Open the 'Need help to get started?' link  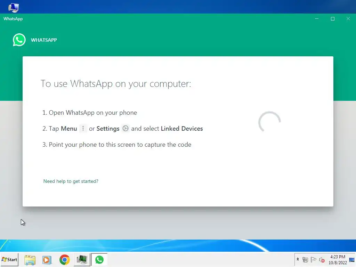click(71, 181)
